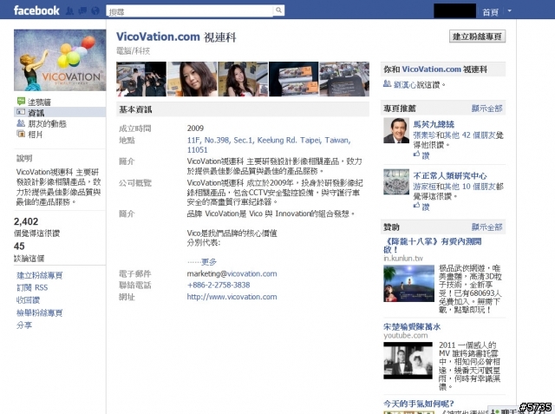Click the info card icon beside 資訊
Viewport: 555px width, 414px height.
pos(21,112)
